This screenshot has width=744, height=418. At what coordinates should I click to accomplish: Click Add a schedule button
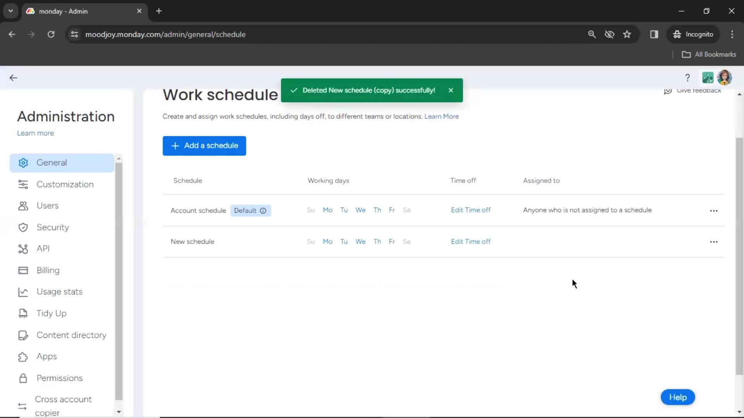(204, 146)
